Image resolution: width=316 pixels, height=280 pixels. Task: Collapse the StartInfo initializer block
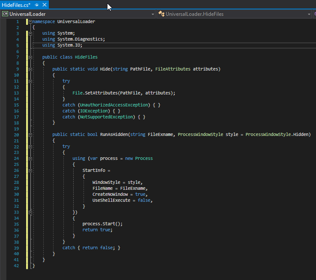tap(30, 170)
